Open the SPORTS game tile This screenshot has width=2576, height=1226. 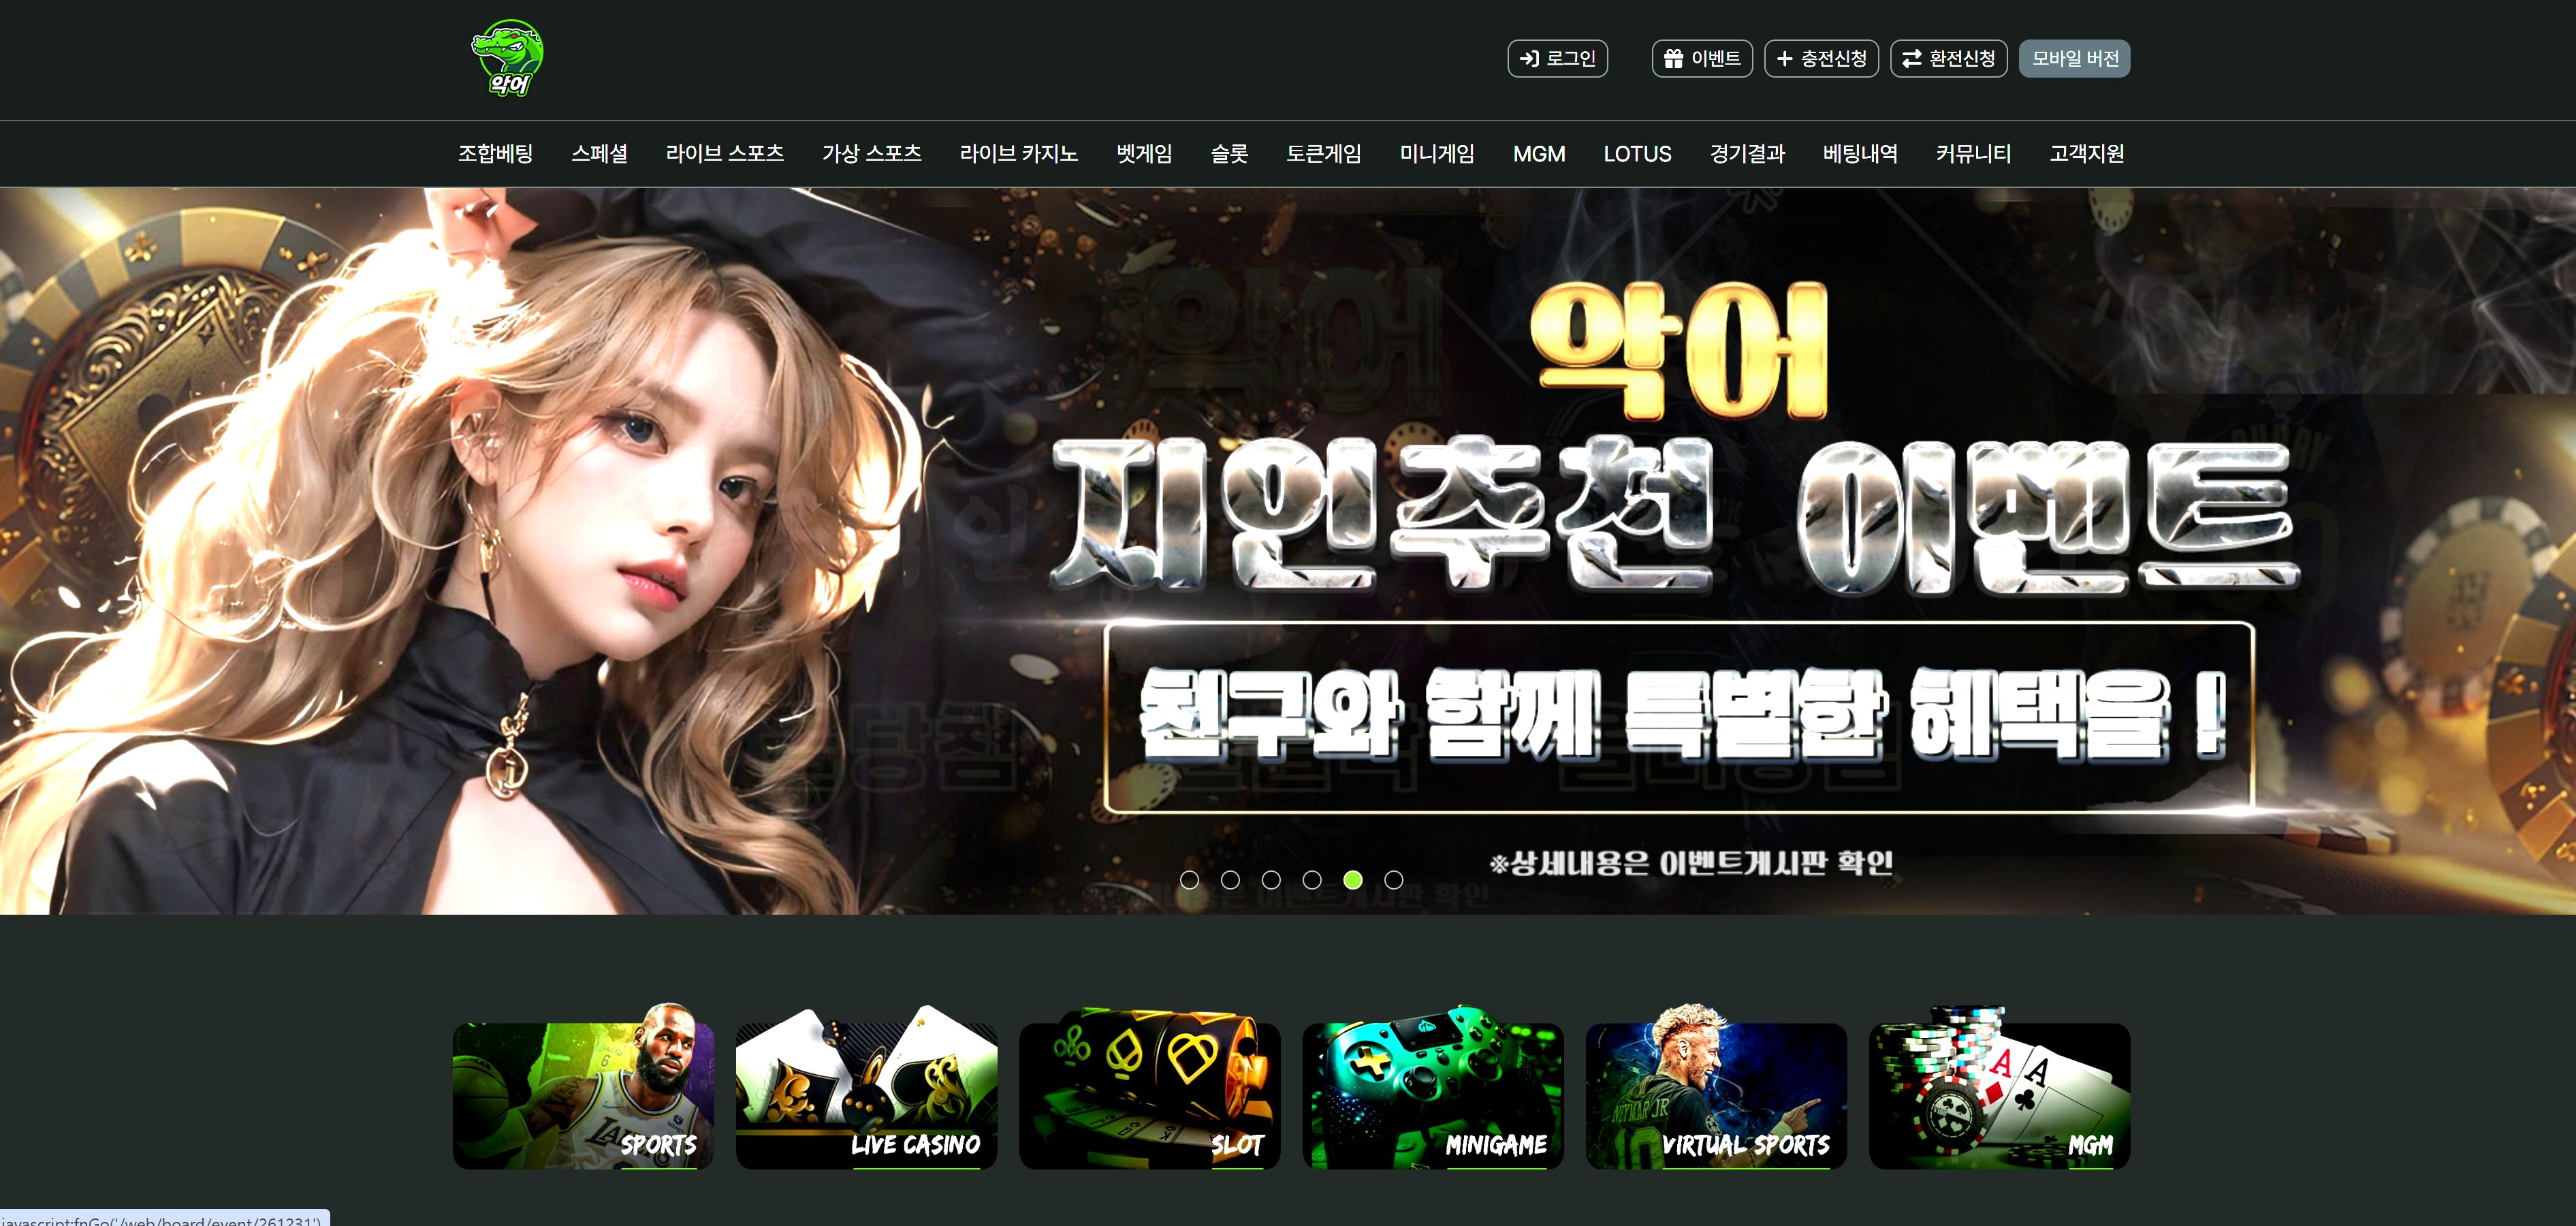pyautogui.click(x=583, y=1095)
